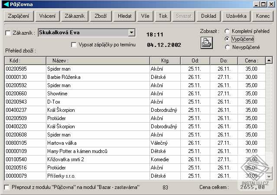The width and height of the screenshot is (277, 195).
Task: Click the Od: column header
Action: point(195,61)
